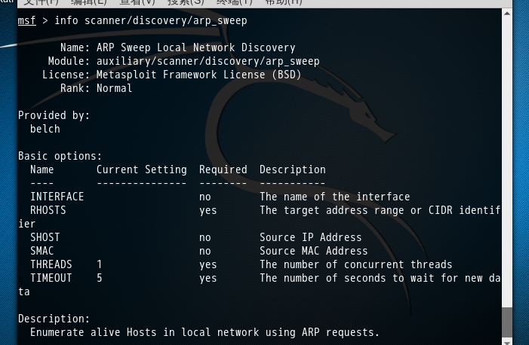This screenshot has width=529, height=345.
Task: Click the scrollbar down arrow
Action: pos(506,342)
